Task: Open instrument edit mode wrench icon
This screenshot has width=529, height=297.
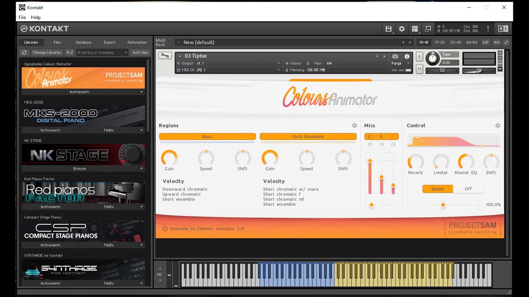Action: [x=165, y=56]
